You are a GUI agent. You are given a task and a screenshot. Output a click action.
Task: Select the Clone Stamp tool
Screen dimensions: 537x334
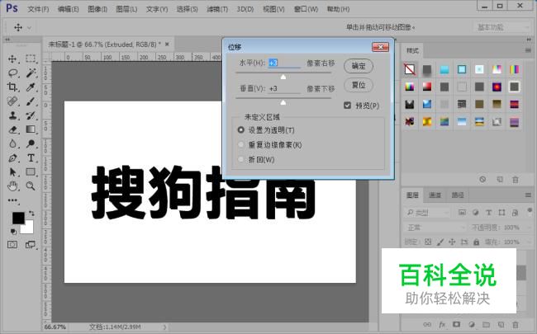[12, 115]
